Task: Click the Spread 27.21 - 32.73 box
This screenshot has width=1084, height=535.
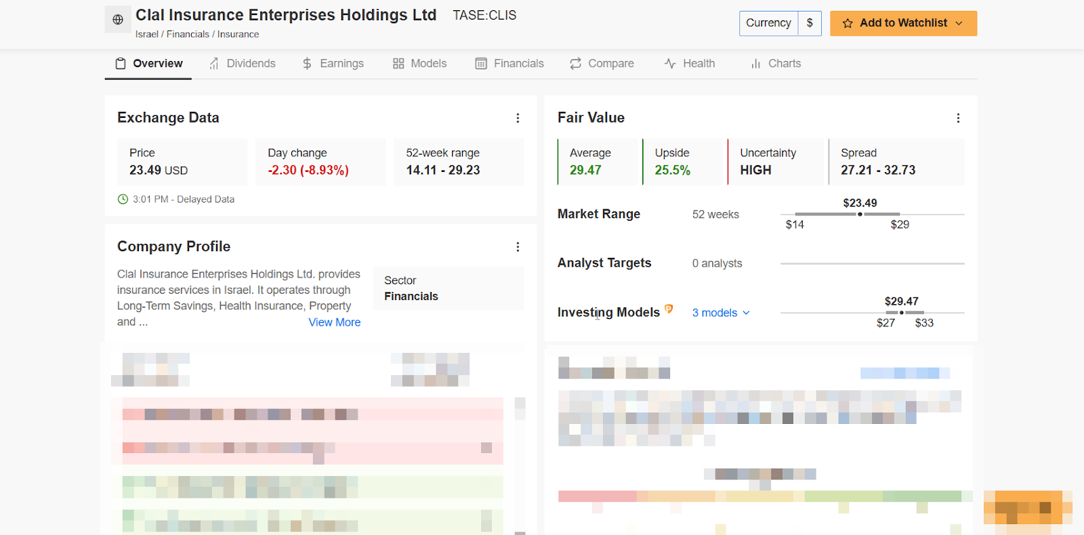Action: (897, 162)
